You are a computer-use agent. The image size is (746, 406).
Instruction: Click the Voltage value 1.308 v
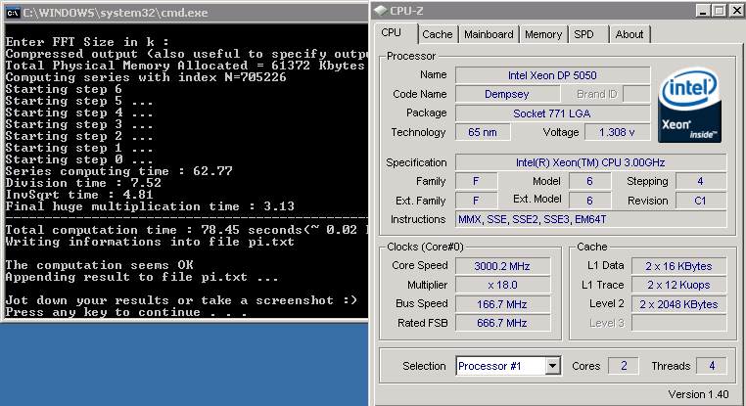pyautogui.click(x=617, y=132)
